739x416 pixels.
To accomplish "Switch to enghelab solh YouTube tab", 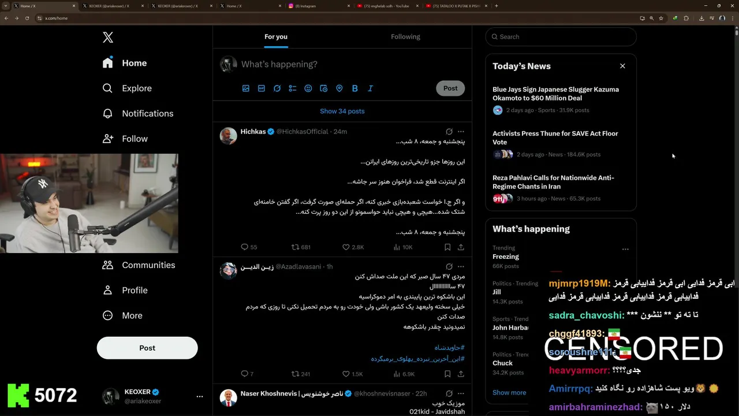I will tap(387, 6).
